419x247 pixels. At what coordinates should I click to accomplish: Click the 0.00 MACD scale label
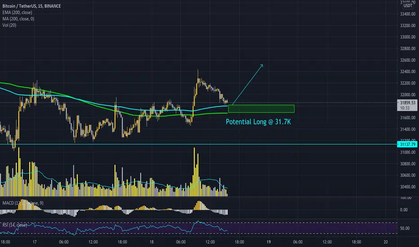pyautogui.click(x=404, y=210)
